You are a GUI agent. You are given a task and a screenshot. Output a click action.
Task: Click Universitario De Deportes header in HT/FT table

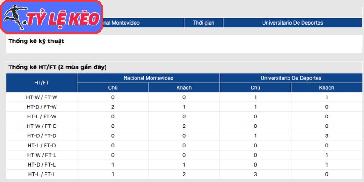(291, 78)
